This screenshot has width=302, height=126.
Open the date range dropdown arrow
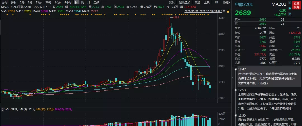(224, 11)
